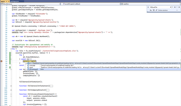Select the stack property row
Viewport: 181px width, 106px height.
pyautogui.click(x=103, y=67)
